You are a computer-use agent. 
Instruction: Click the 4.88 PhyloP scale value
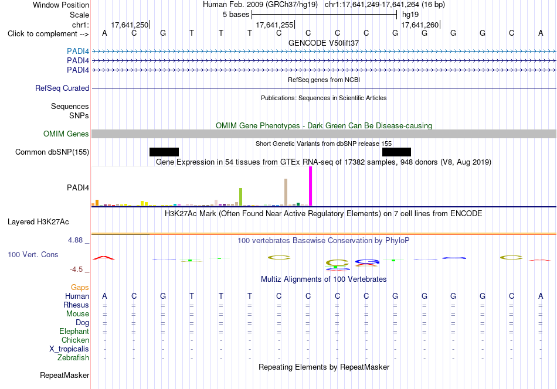point(75,240)
